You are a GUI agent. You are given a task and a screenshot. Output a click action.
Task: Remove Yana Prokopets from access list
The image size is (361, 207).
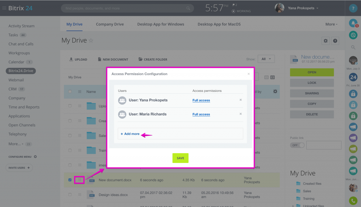coord(240,100)
